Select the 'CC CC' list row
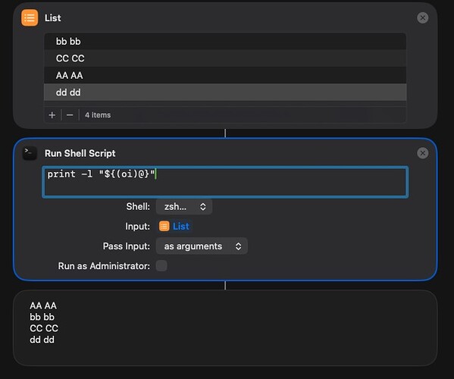 pyautogui.click(x=225, y=58)
